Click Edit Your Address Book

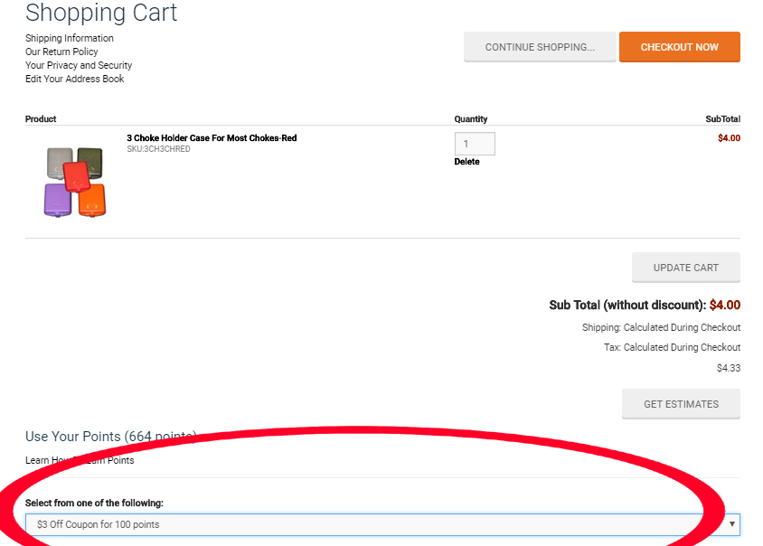75,79
